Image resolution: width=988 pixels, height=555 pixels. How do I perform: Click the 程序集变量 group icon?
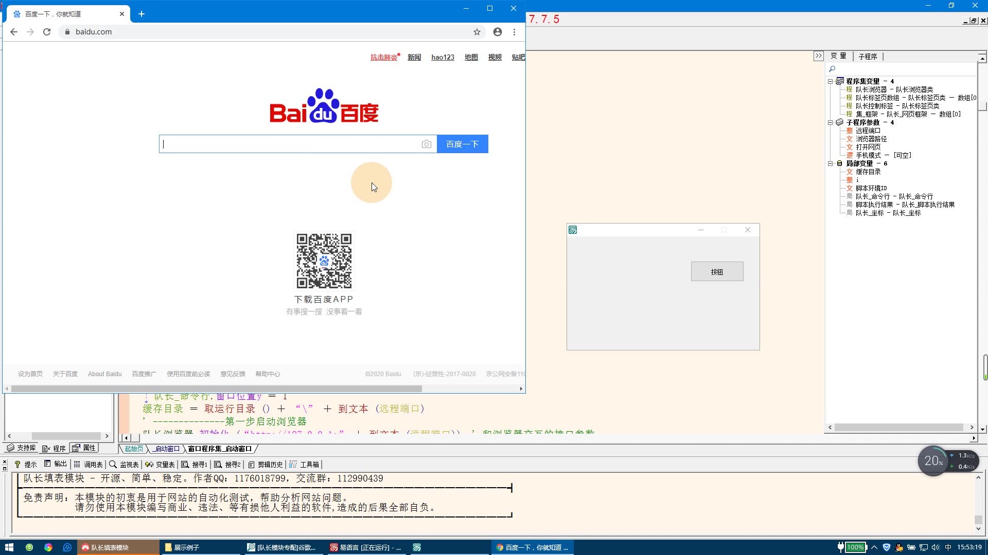840,81
